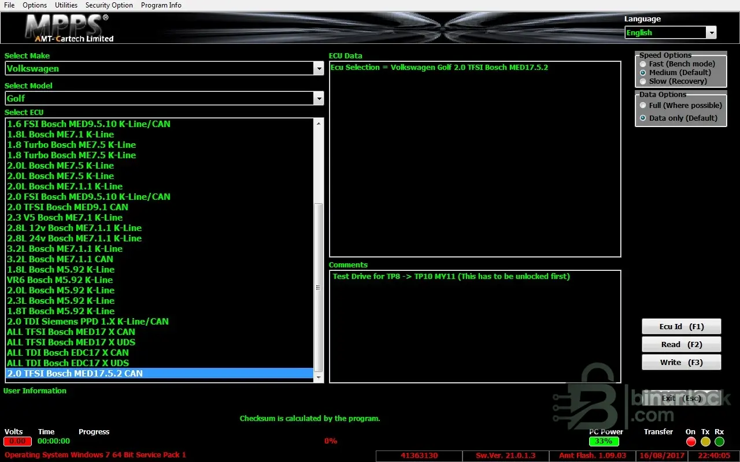Click the Exit (Esc) button

pyautogui.click(x=682, y=398)
